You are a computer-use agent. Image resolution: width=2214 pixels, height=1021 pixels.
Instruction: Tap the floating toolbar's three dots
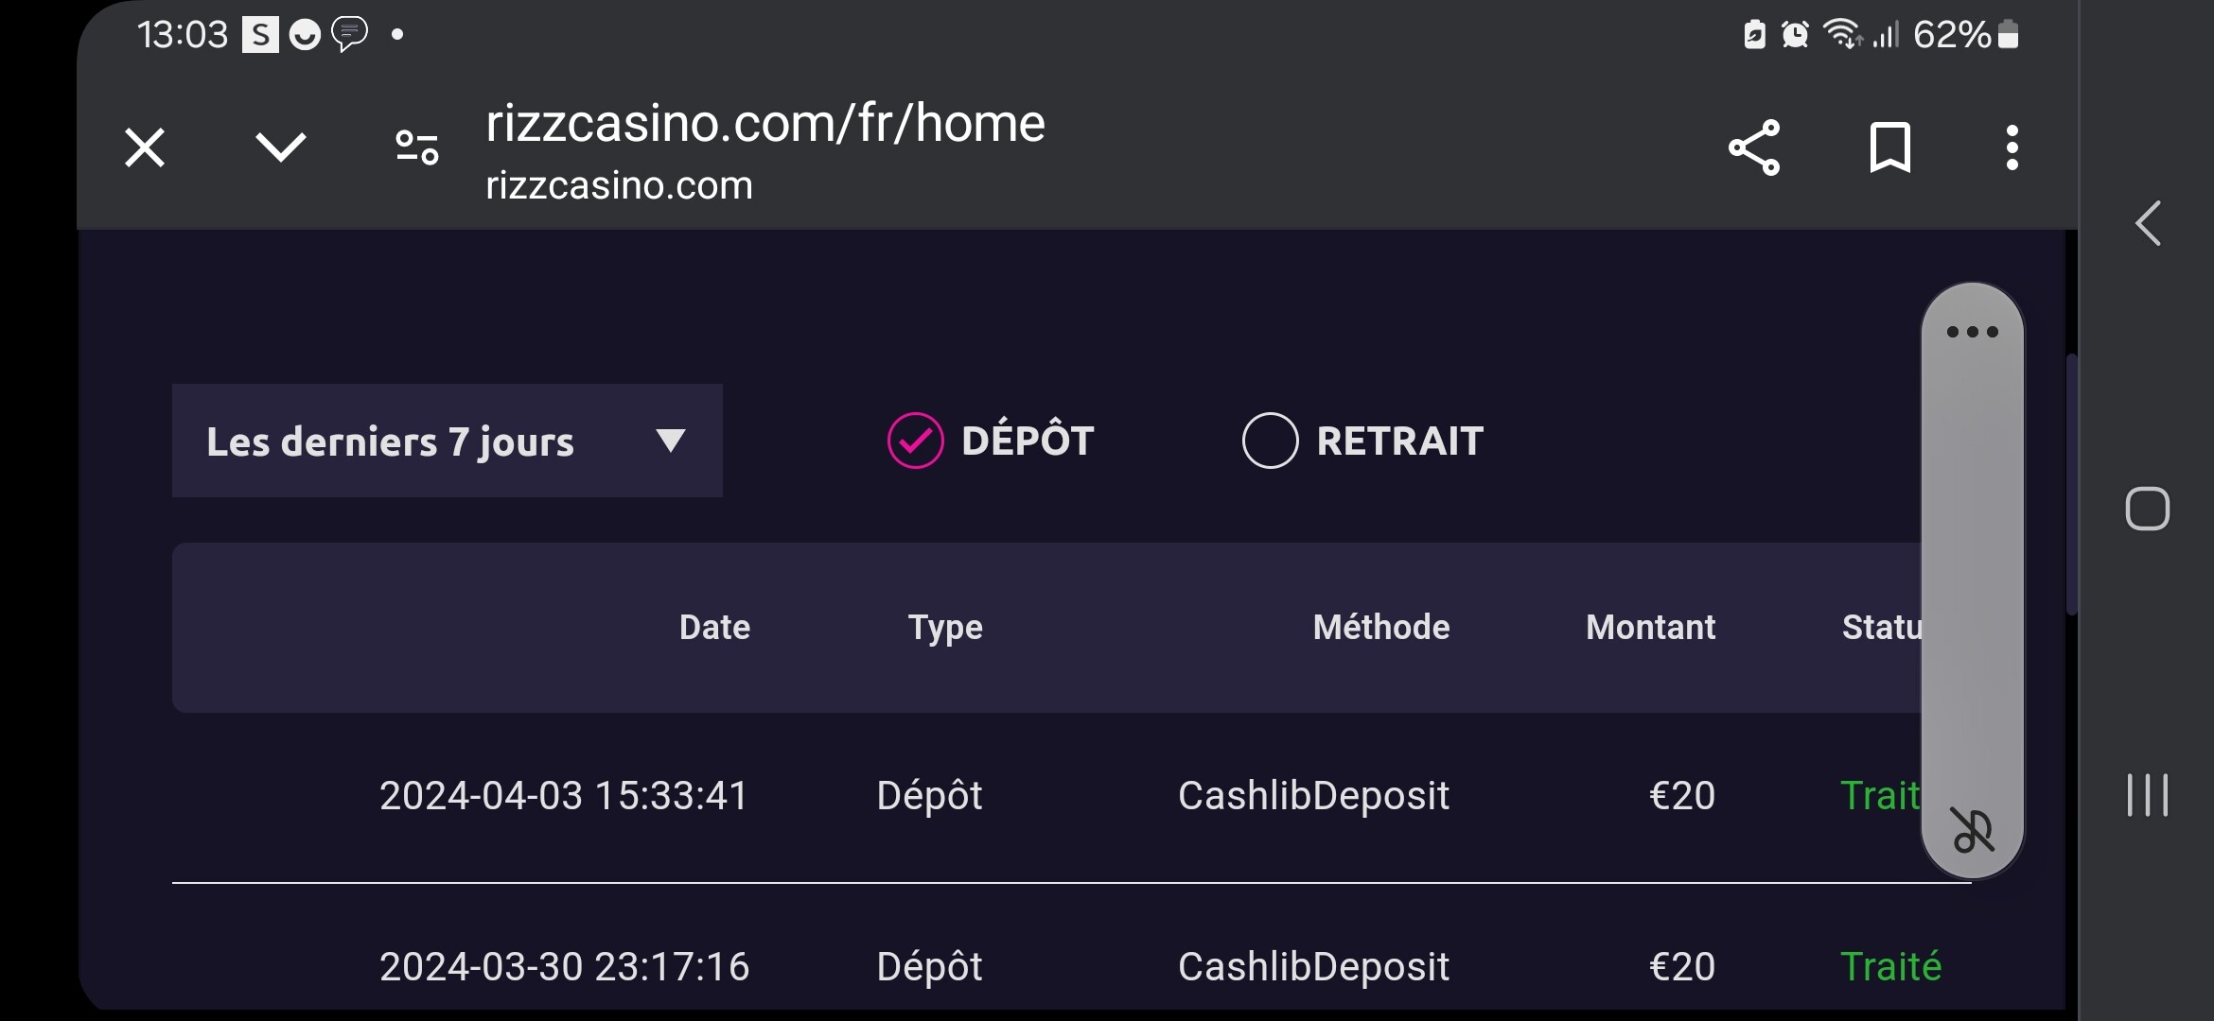coord(1972,332)
